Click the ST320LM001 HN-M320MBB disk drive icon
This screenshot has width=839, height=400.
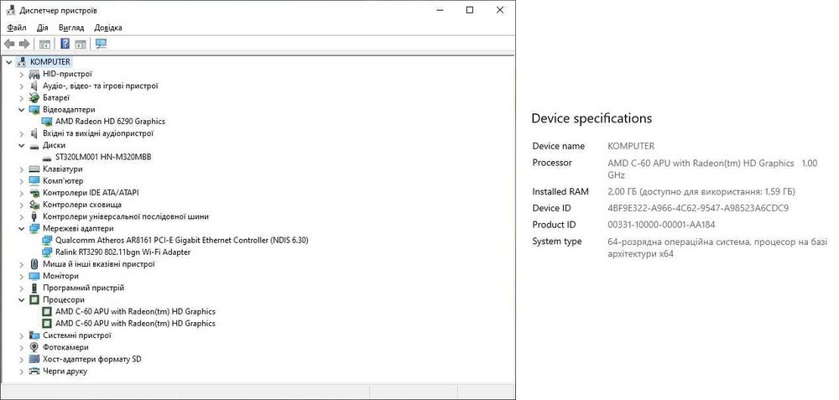[x=47, y=157]
